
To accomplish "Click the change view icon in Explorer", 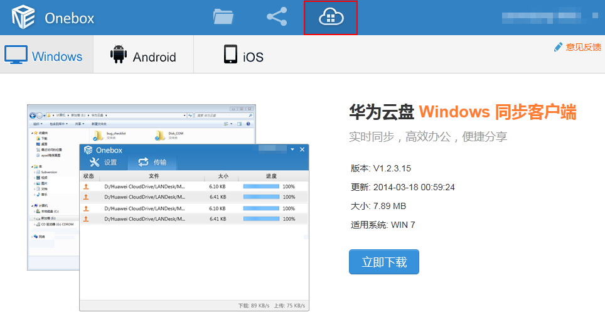I will [227, 124].
